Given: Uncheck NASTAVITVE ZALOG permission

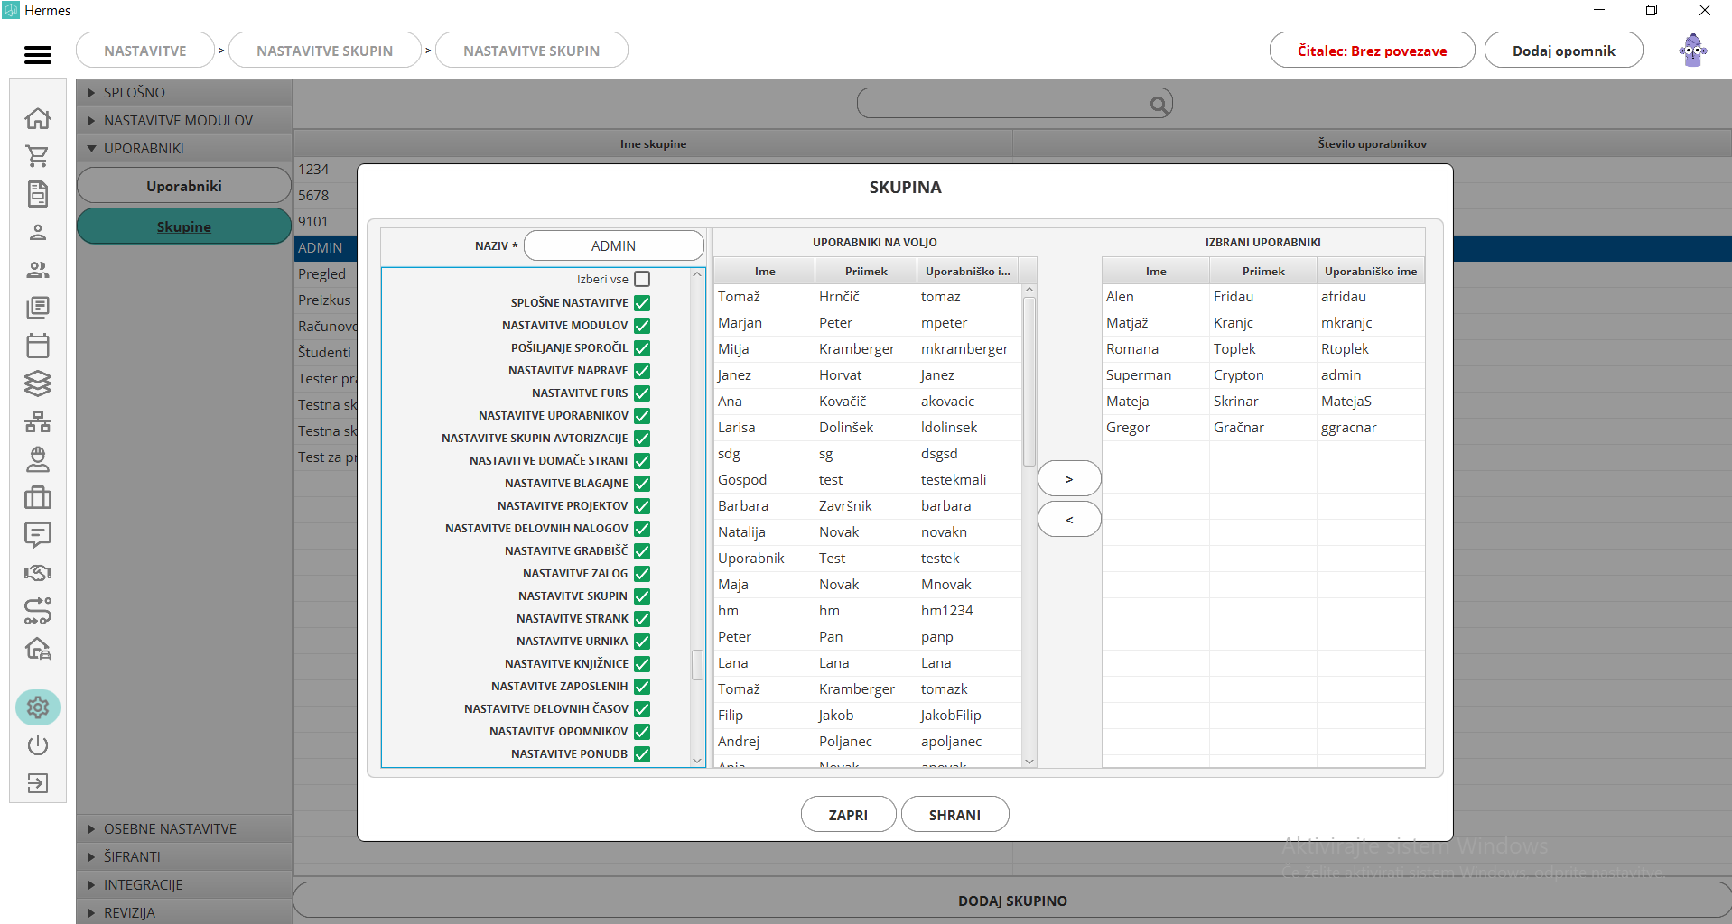Looking at the screenshot, I should 642,573.
